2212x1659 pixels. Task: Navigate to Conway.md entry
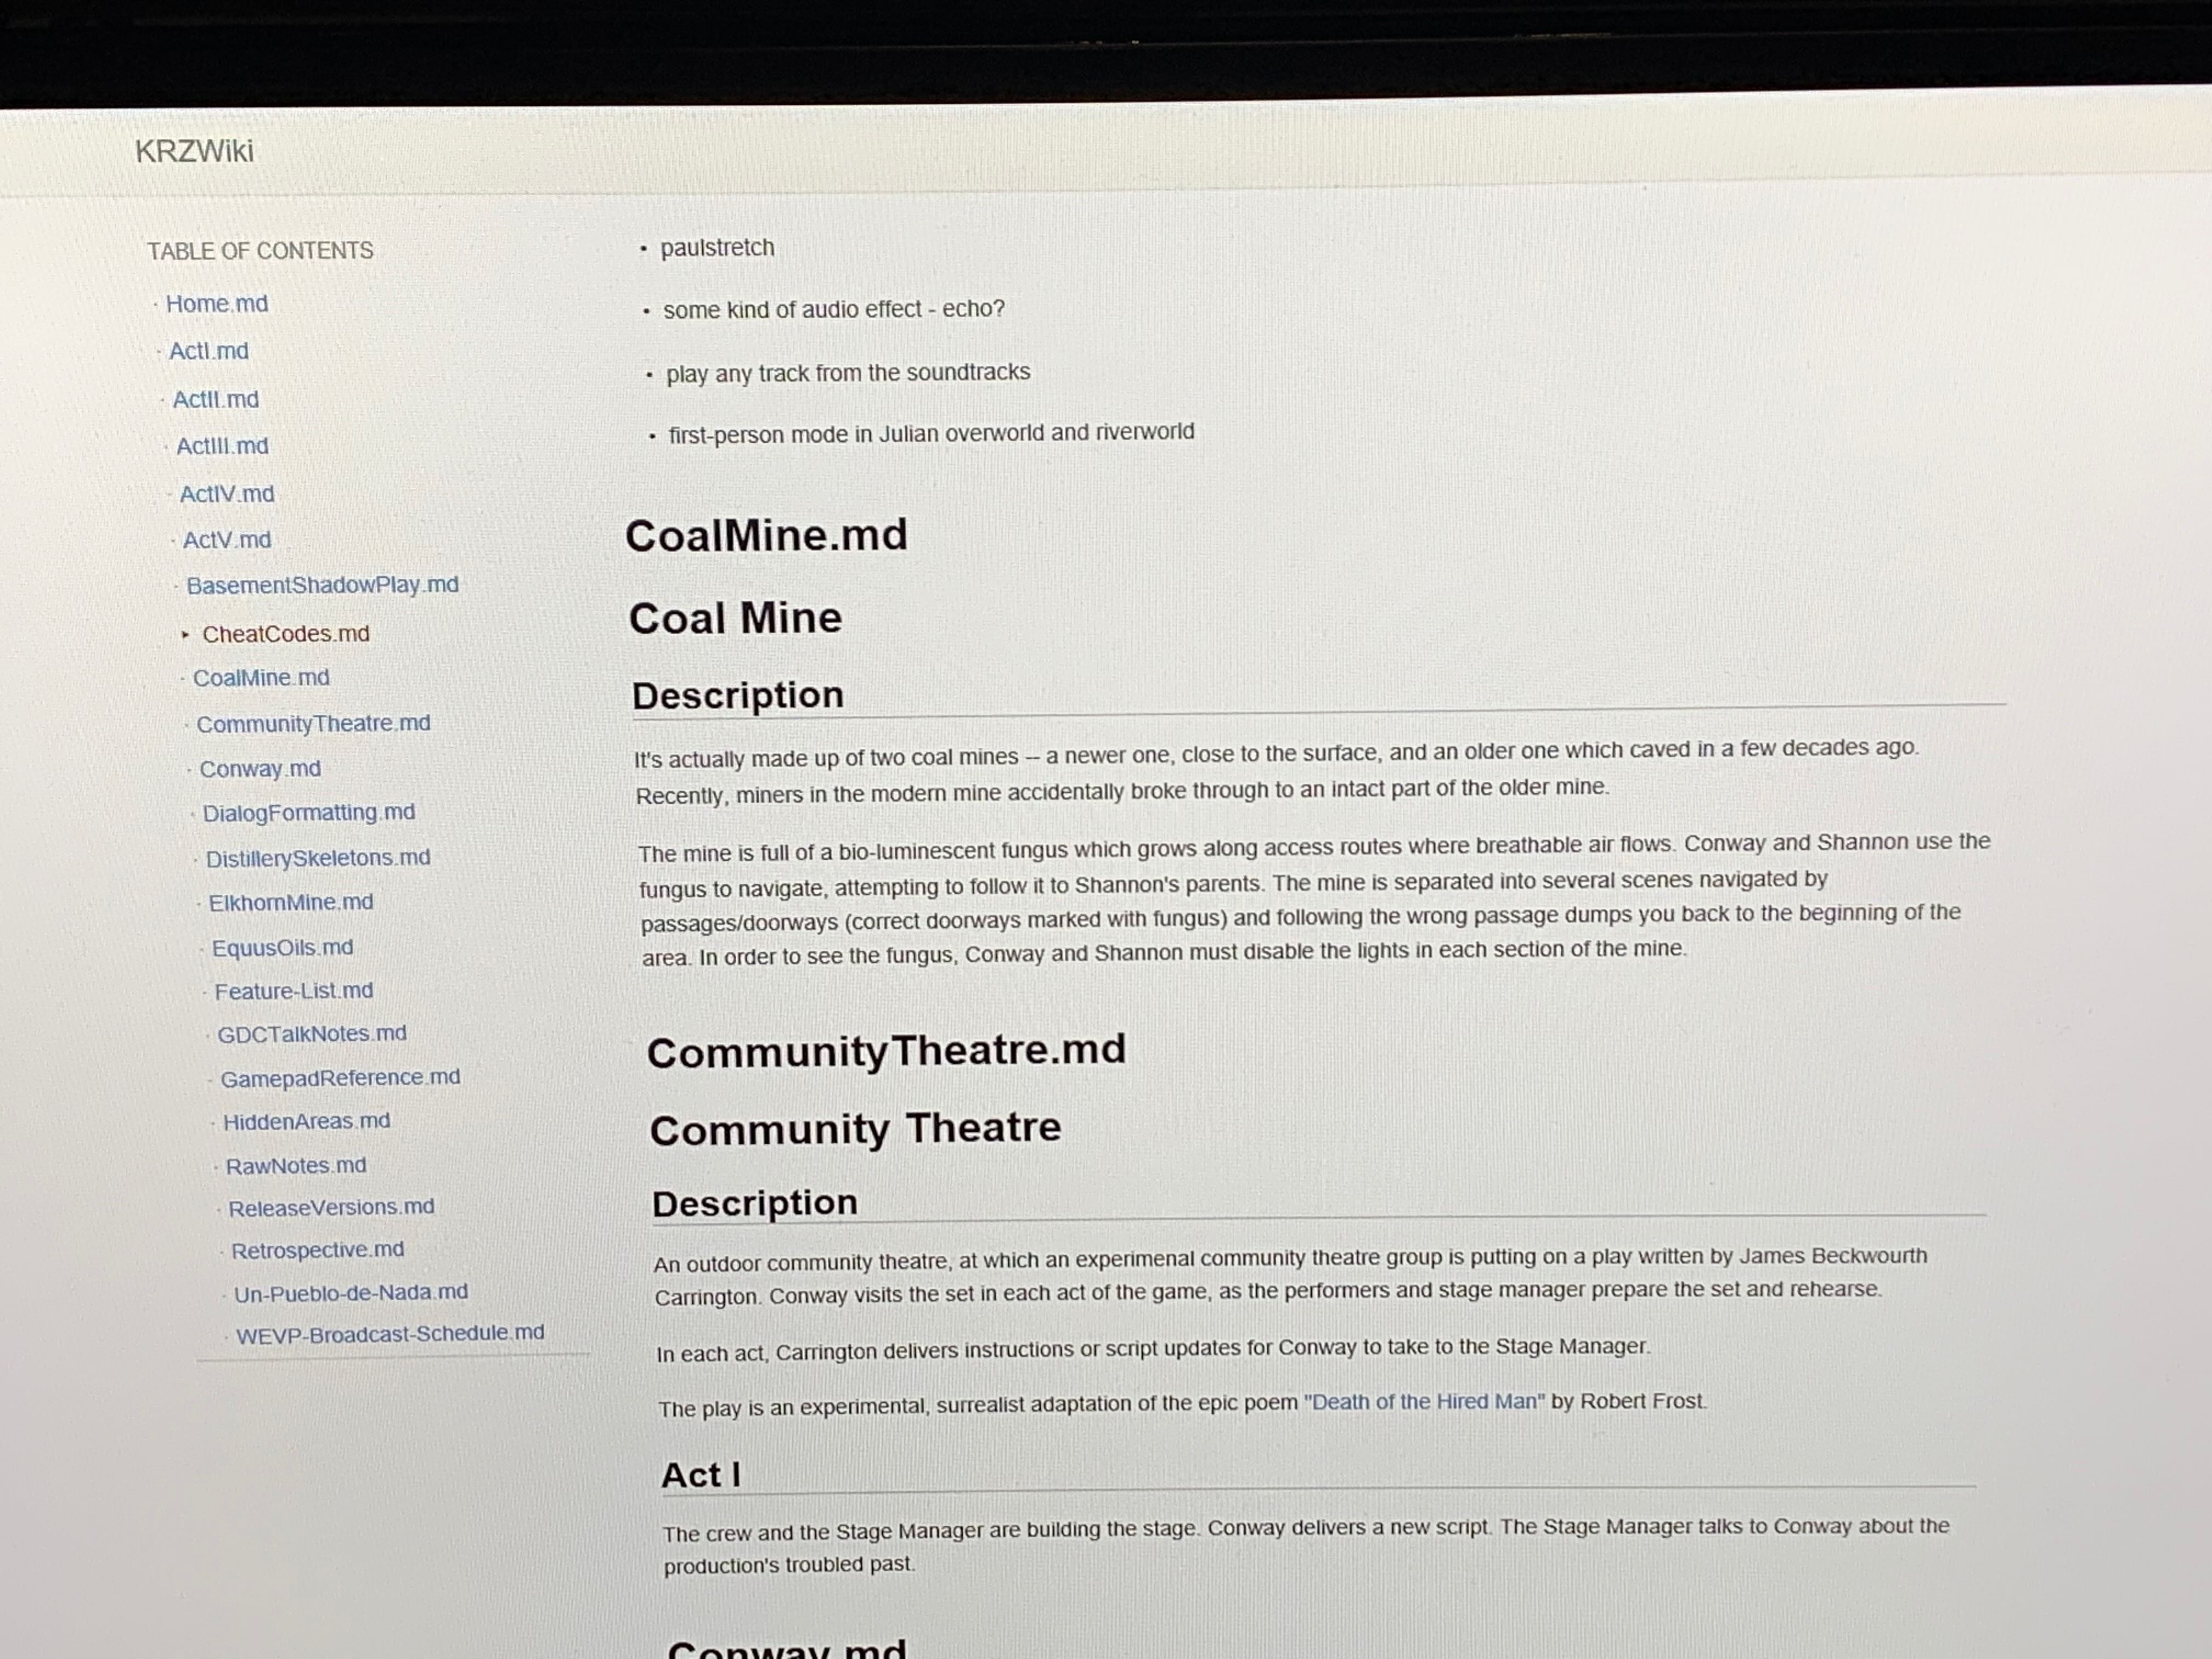pos(260,769)
